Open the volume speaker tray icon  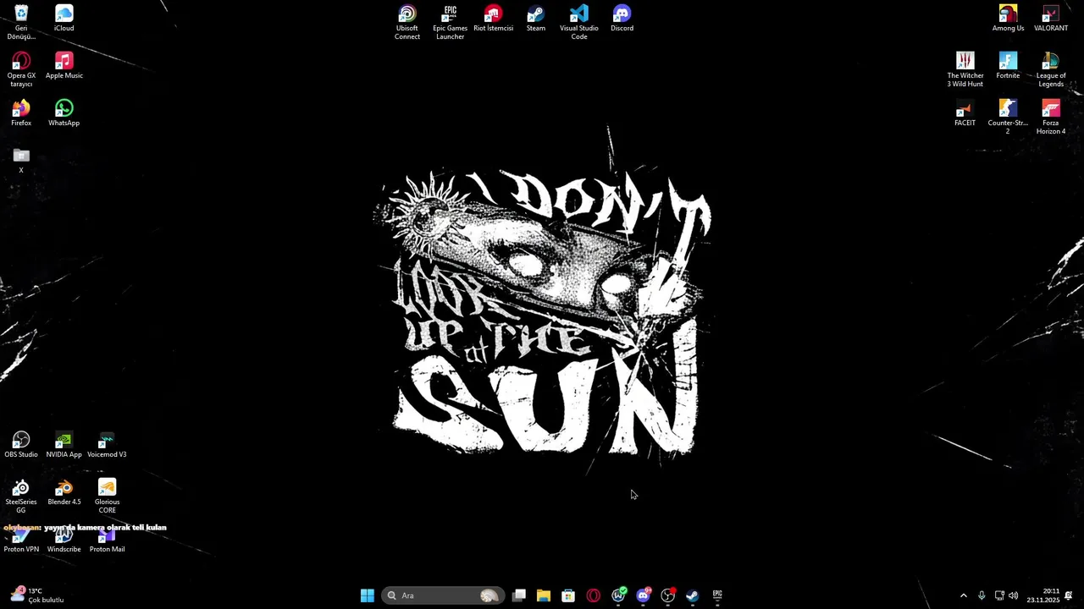pyautogui.click(x=1013, y=595)
